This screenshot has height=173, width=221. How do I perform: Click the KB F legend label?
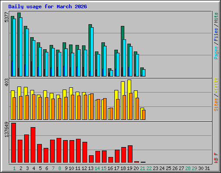pyautogui.click(x=216, y=158)
